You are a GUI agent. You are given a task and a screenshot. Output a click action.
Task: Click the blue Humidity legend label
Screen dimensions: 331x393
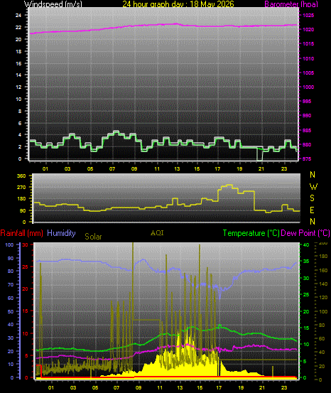(61, 233)
